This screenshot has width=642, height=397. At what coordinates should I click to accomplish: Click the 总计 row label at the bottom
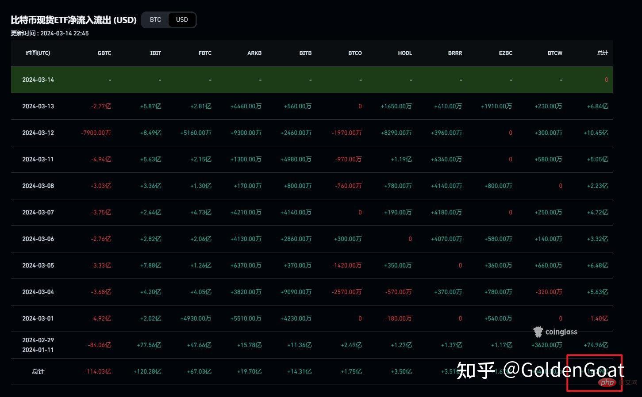click(x=38, y=372)
